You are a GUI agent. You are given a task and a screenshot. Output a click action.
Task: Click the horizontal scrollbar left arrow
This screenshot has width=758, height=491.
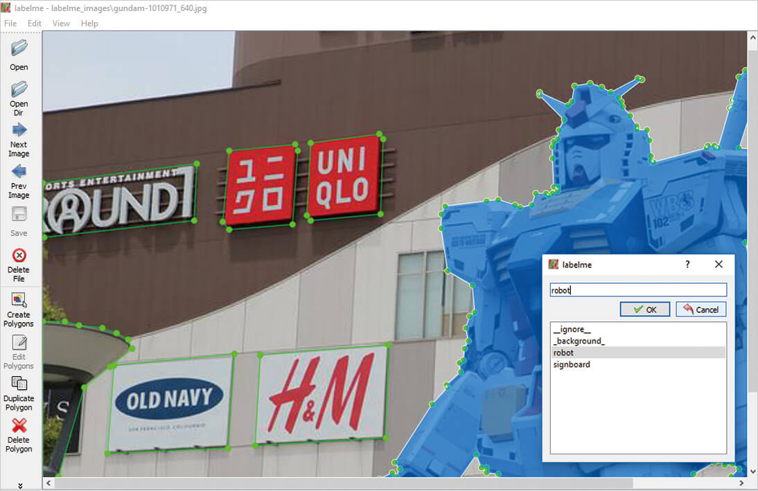click(49, 483)
